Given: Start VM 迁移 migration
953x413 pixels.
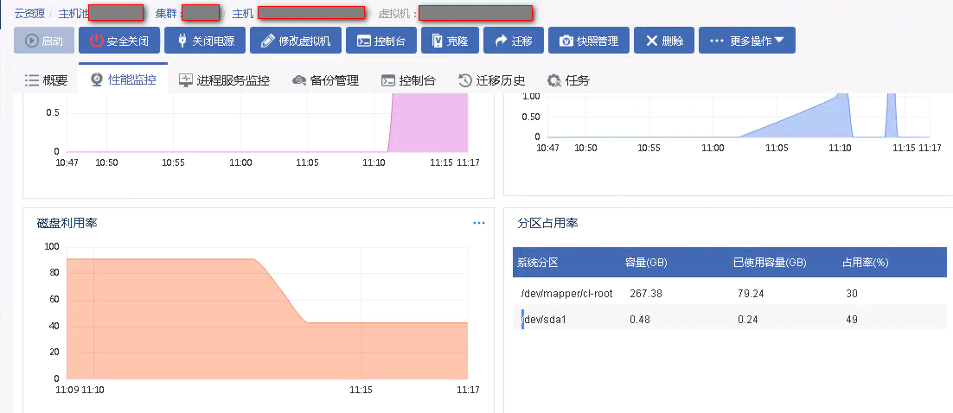Looking at the screenshot, I should (513, 41).
